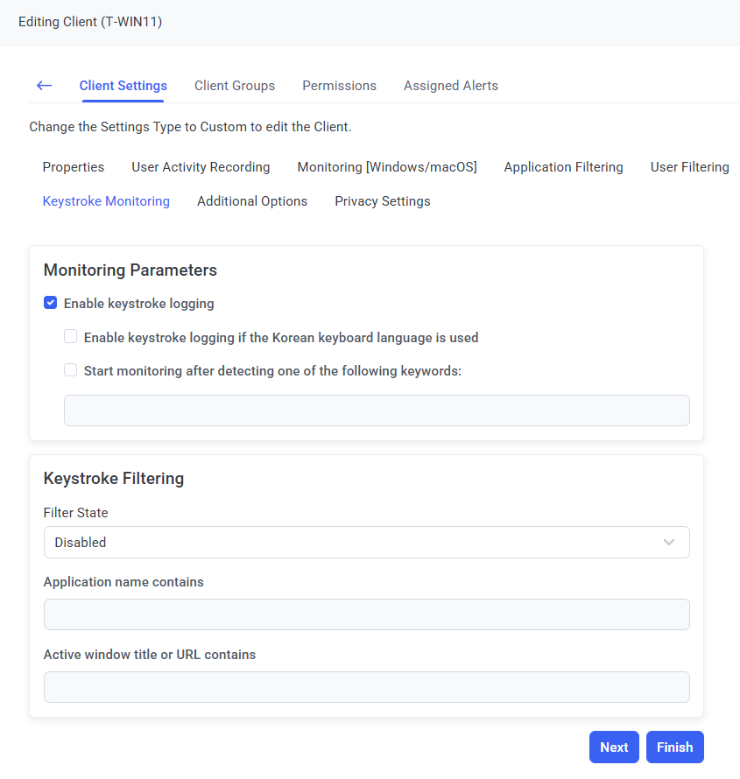Image resolution: width=740 pixels, height=779 pixels.
Task: Enable Korean keyboard language logging checkbox
Action: [x=71, y=337]
